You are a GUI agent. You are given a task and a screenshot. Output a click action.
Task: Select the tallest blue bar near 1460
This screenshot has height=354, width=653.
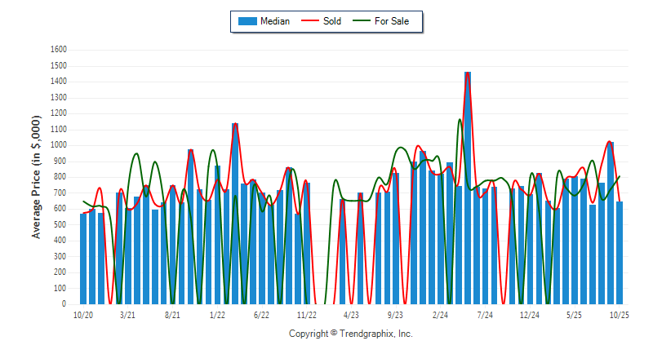(468, 188)
